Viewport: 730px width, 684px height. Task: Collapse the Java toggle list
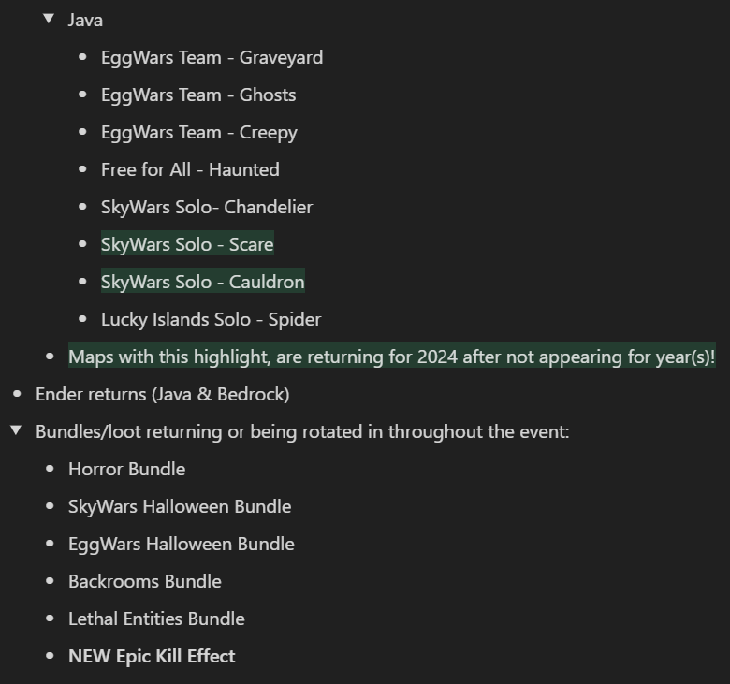click(49, 19)
